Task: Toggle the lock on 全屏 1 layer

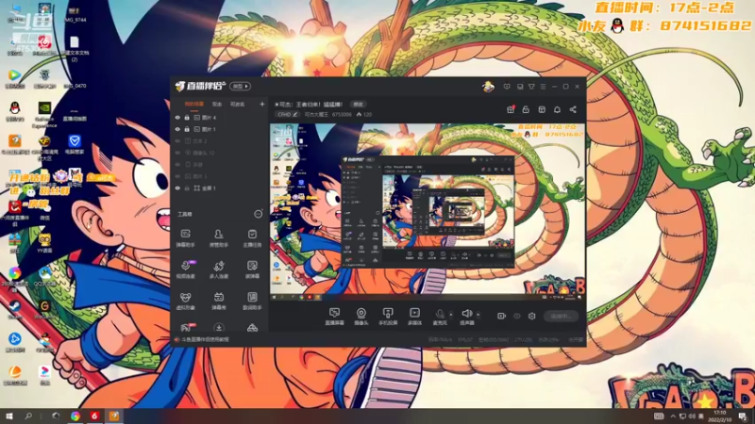Action: [x=187, y=188]
